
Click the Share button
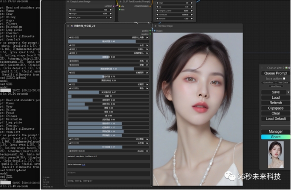[276, 137]
